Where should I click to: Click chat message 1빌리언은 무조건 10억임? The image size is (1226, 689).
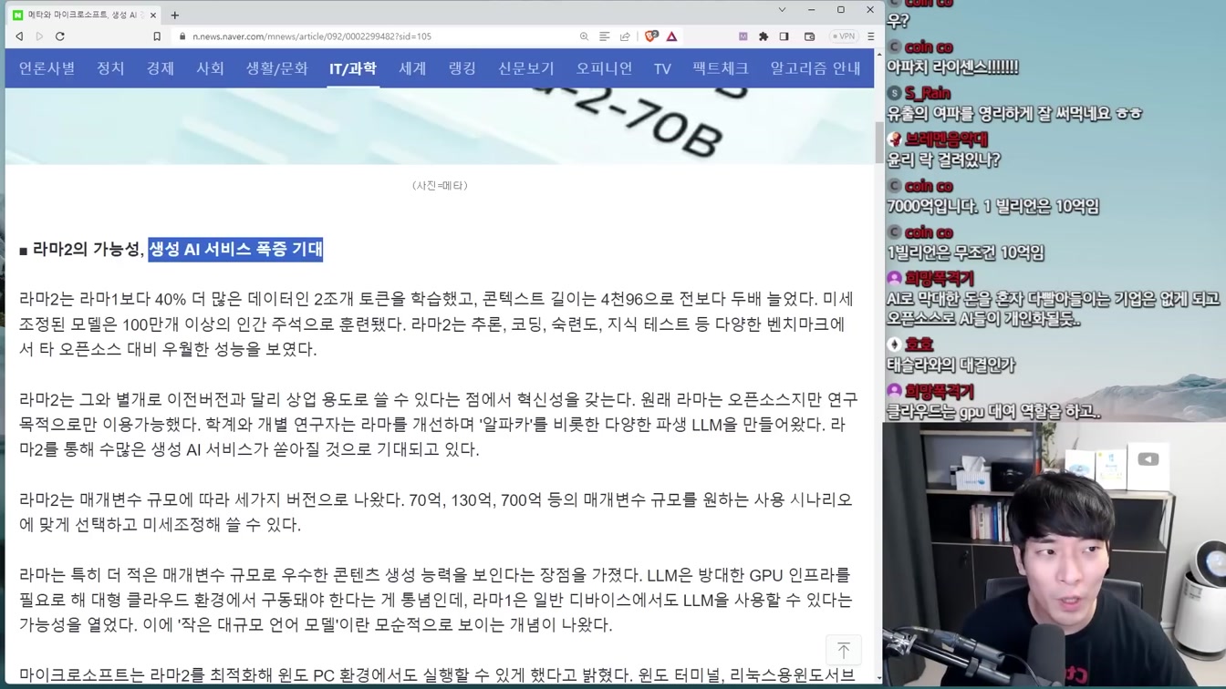[x=965, y=253]
